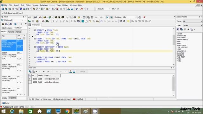
Task: Collapse the SELECT TAB1.ID,TAB2.NAME code block
Action: point(35,39)
